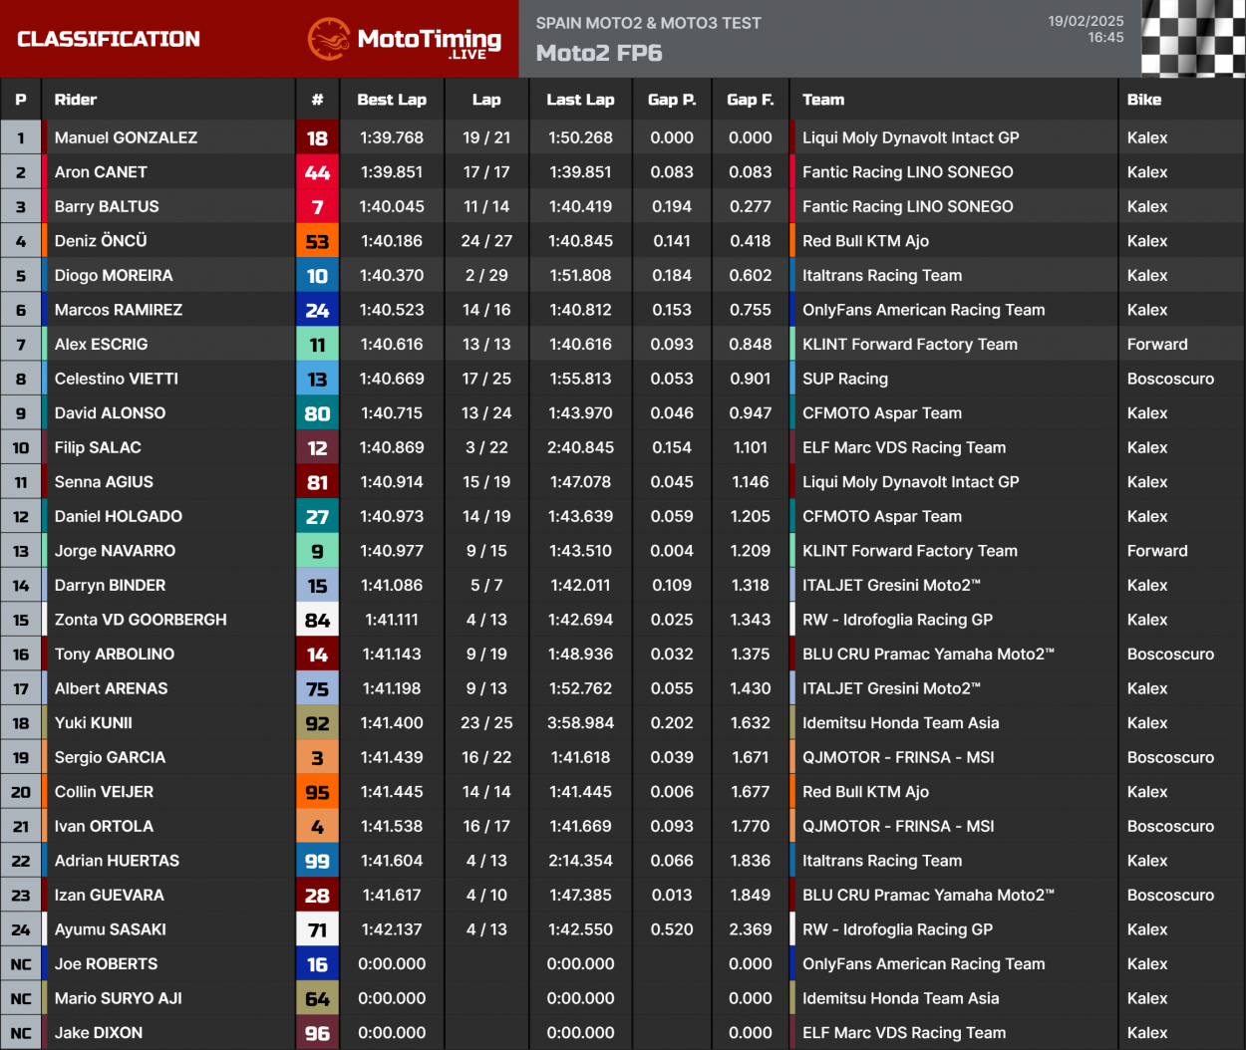Click the white number 84 badge
Image resolution: width=1246 pixels, height=1050 pixels.
click(317, 620)
